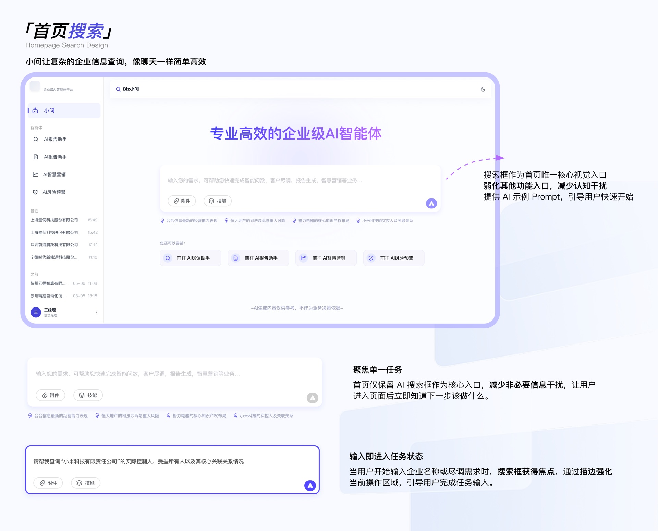This screenshot has width=658, height=531.
Task: Click 技能 button in the purple-outlined search box
Action: pyautogui.click(x=86, y=483)
